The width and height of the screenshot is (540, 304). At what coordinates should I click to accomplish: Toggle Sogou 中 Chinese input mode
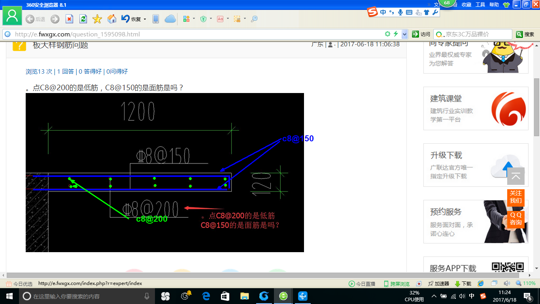(383, 12)
